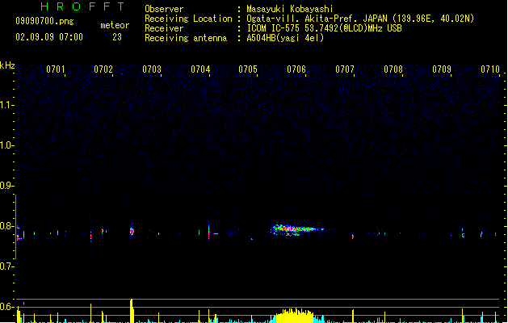Click the 0.8 kHz frequency label
508x323 pixels.
pyautogui.click(x=6, y=226)
